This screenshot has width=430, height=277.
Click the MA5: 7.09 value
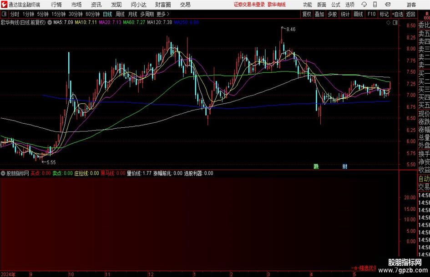[x=63, y=22]
